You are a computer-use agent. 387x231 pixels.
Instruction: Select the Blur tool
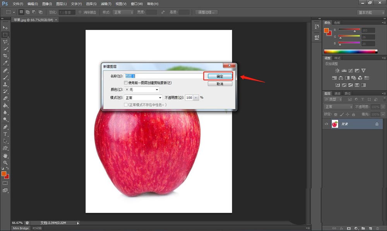pos(5,112)
